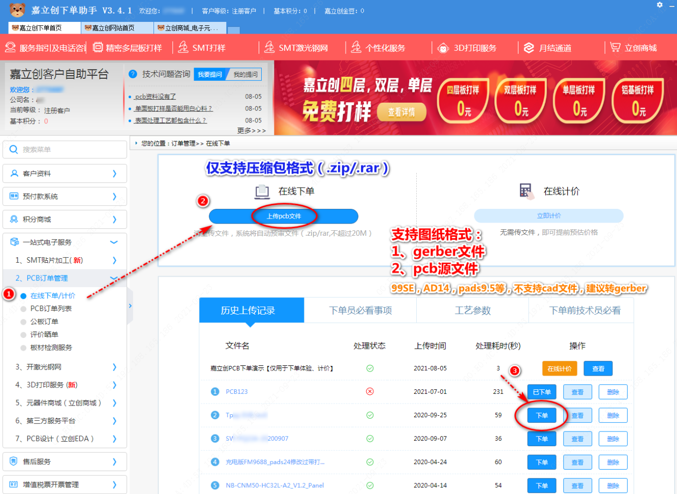The image size is (677, 494).
Task: Click the 双层板打样 0元 promo badge
Action: coord(520,101)
